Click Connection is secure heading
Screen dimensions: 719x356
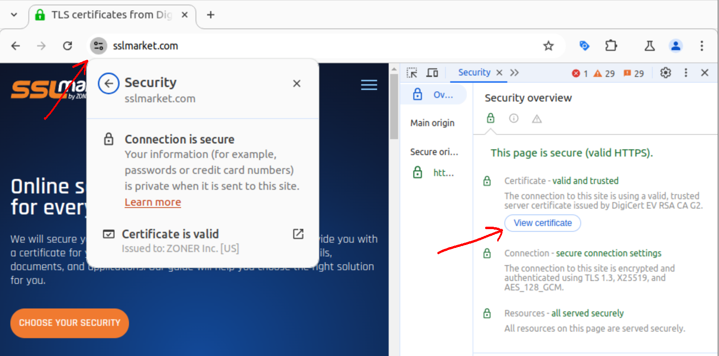(179, 139)
